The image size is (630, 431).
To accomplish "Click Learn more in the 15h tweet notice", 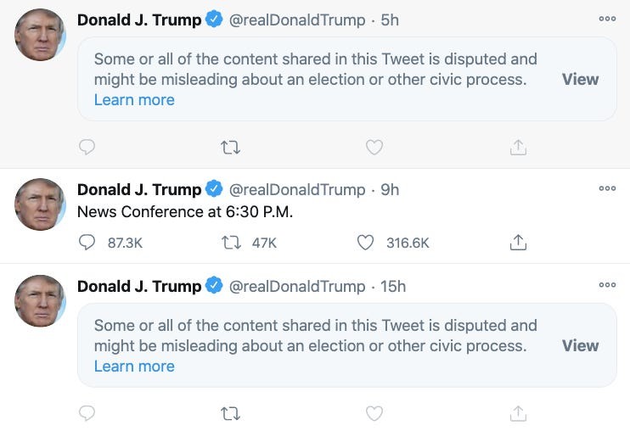I will [x=134, y=367].
